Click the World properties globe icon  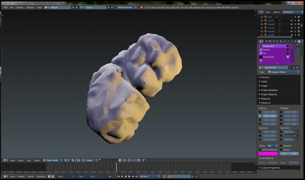277,42
